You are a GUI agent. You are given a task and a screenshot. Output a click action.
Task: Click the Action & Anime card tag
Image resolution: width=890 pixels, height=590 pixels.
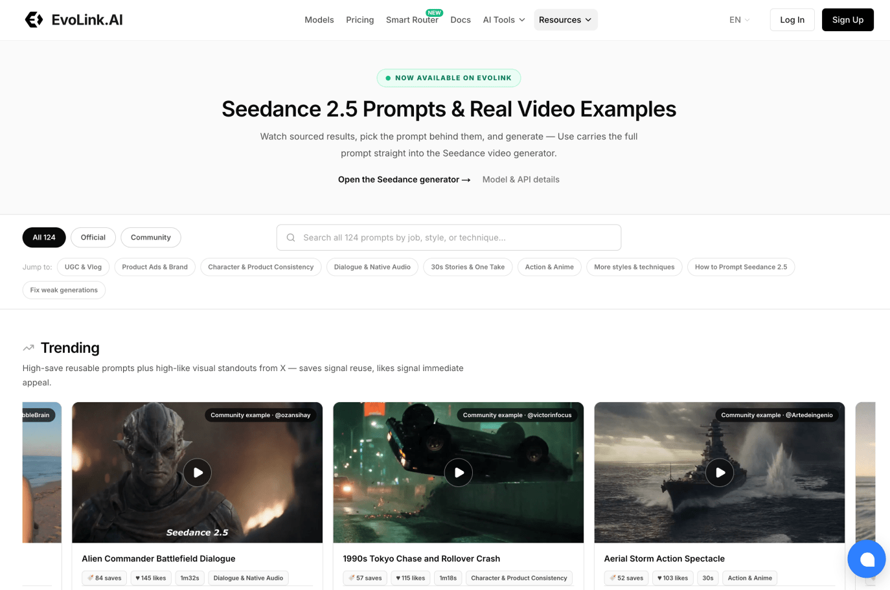(x=750, y=578)
